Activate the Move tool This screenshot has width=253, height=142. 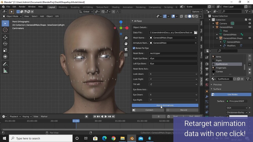pos(5,37)
